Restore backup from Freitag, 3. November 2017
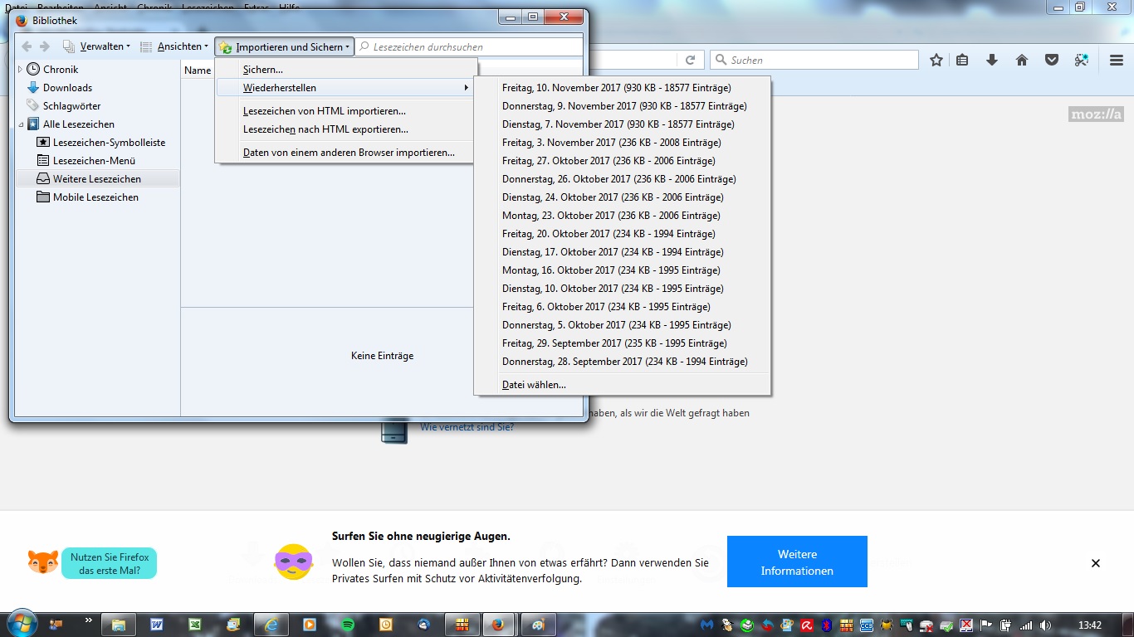 [x=623, y=143]
